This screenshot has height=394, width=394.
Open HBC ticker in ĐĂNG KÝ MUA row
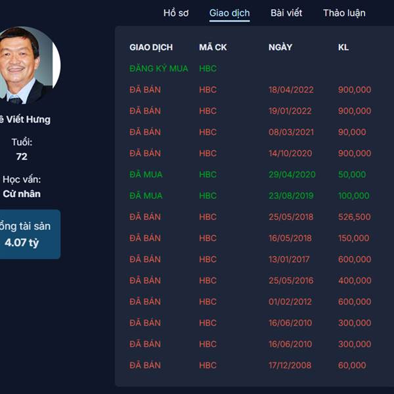click(208, 68)
